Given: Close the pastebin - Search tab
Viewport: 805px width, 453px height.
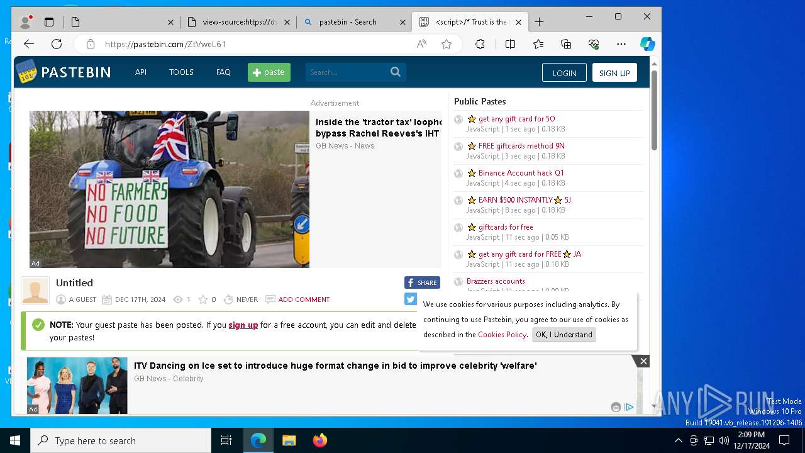Looking at the screenshot, I should pos(402,22).
